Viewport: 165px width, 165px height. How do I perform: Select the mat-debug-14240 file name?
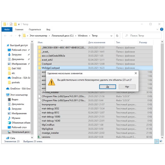[x=51, y=121]
